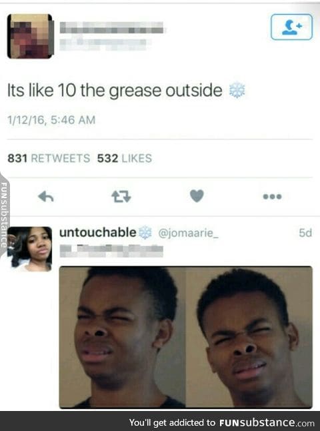View the 532 Likes list
320x431 pixels.
(x=125, y=158)
